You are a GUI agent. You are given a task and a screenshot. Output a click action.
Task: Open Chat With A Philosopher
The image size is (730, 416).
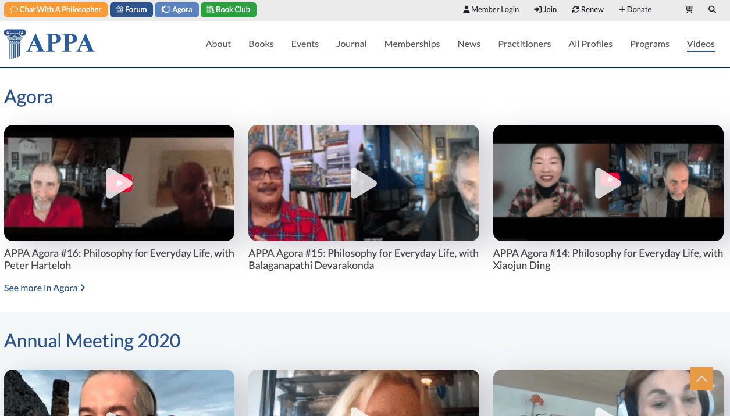56,9
